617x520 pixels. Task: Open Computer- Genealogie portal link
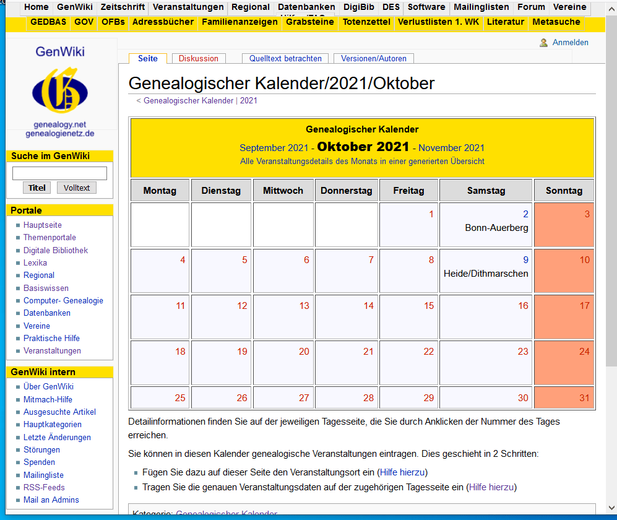point(63,300)
